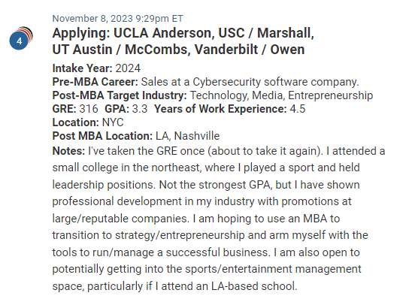Open the 'Applying: UCLA Anderson' post title

tap(183, 41)
